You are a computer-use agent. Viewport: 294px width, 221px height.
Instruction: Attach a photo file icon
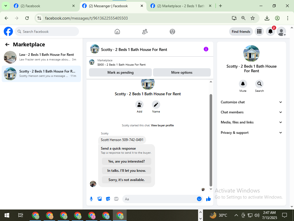coord(100,199)
